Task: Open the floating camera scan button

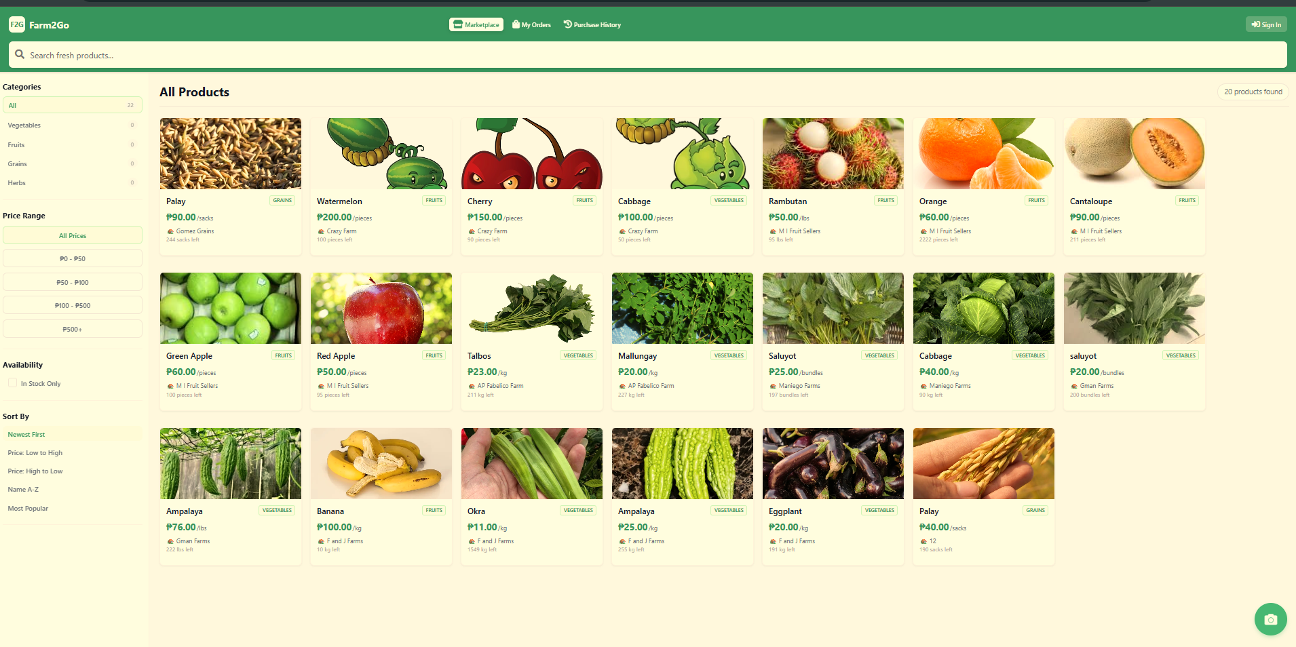Action: (1271, 619)
